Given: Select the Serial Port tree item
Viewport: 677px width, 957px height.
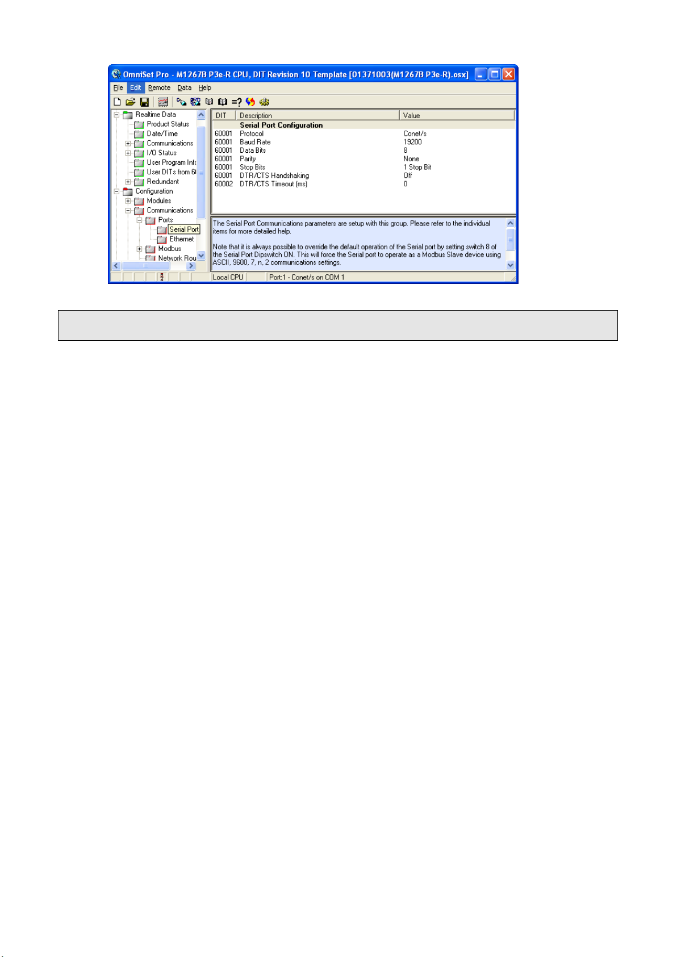Looking at the screenshot, I should pos(184,229).
